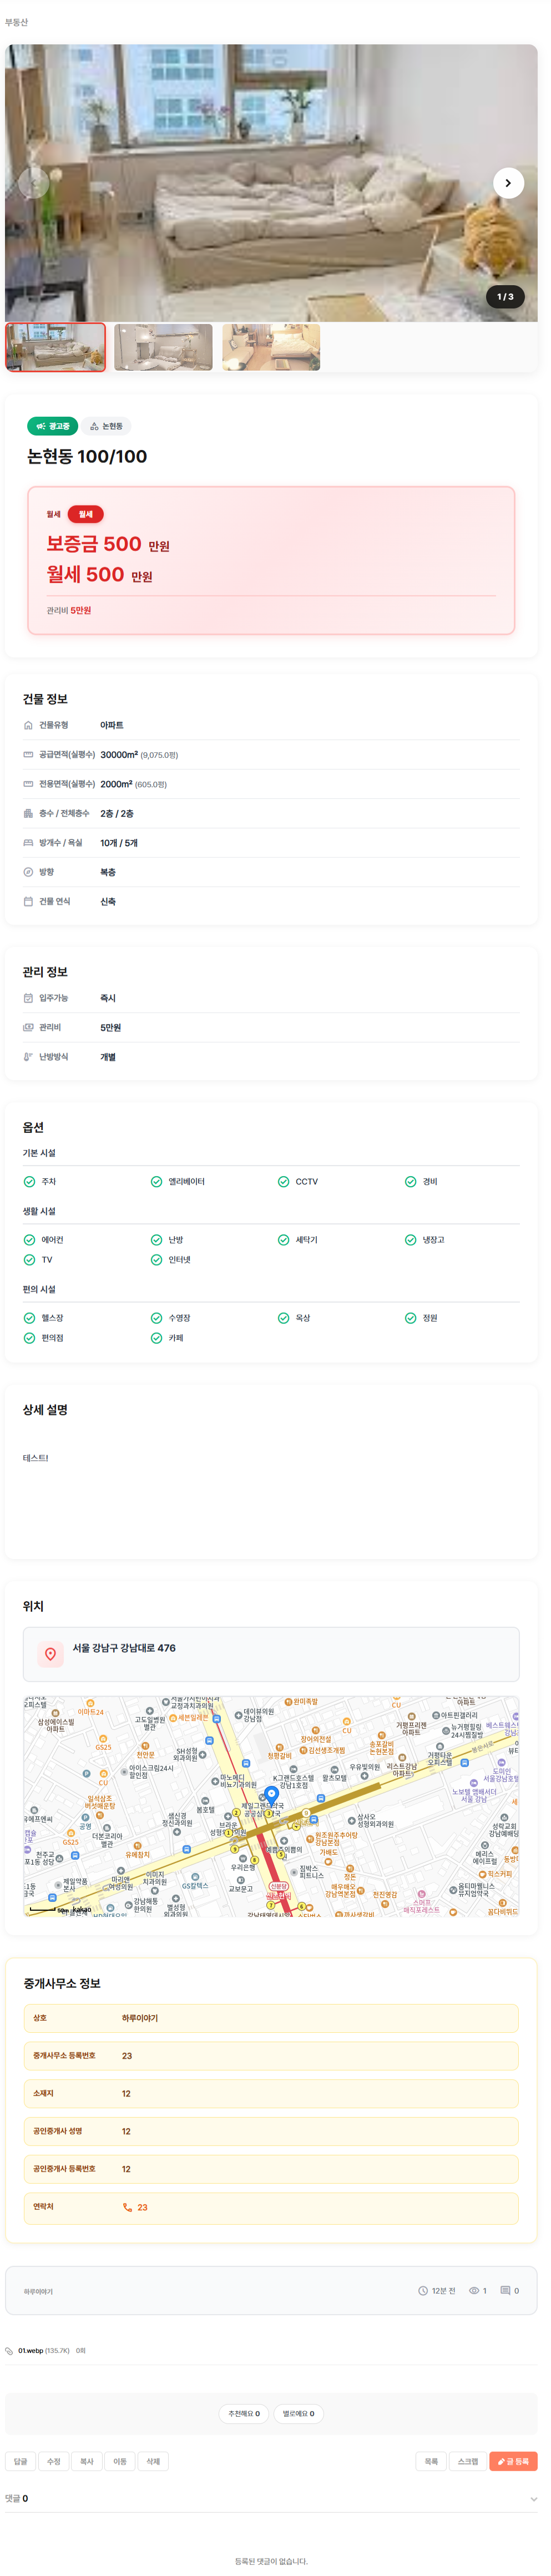
Task: Select the second photo thumbnail
Action: point(163,347)
